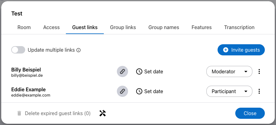
Task: Click the info icon beside Update multiple links
Action: 79,50
